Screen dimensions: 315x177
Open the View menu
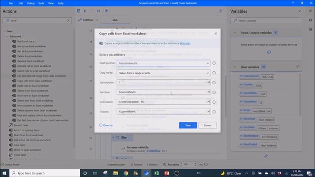pos(51,3)
